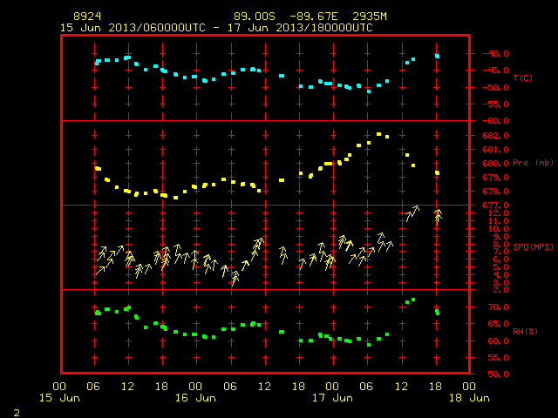Click station ID 8924 in header

coord(87,17)
